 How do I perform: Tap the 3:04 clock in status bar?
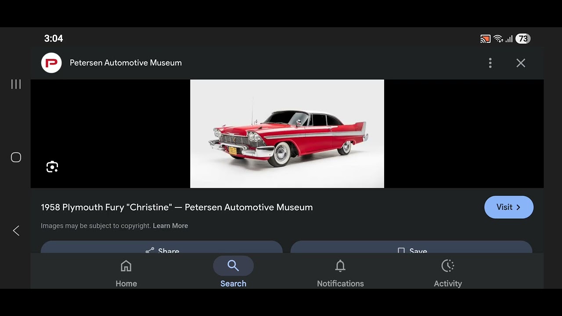pos(54,39)
